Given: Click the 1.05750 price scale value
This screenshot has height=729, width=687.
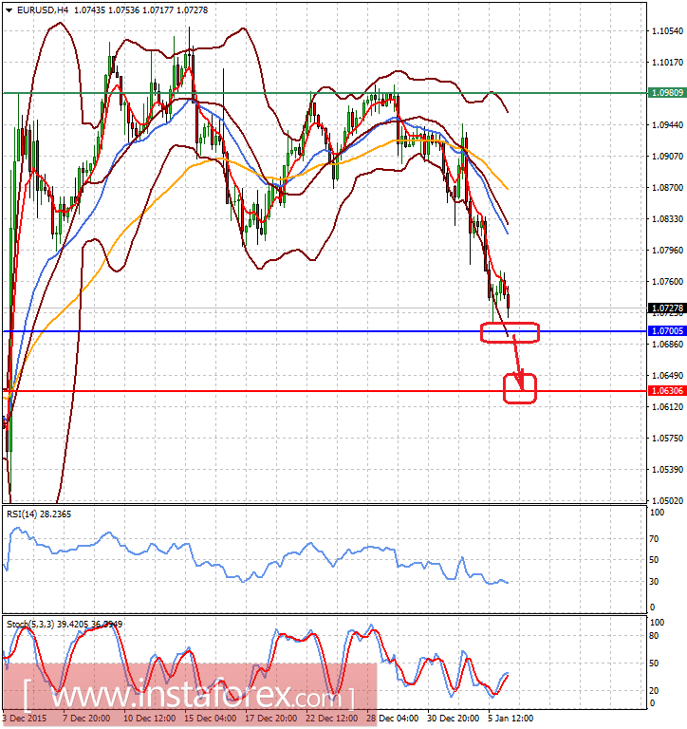Looking at the screenshot, I should pos(667,438).
